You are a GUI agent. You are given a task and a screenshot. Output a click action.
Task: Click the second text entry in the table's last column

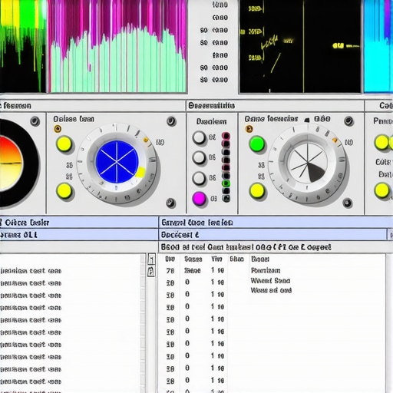point(270,281)
